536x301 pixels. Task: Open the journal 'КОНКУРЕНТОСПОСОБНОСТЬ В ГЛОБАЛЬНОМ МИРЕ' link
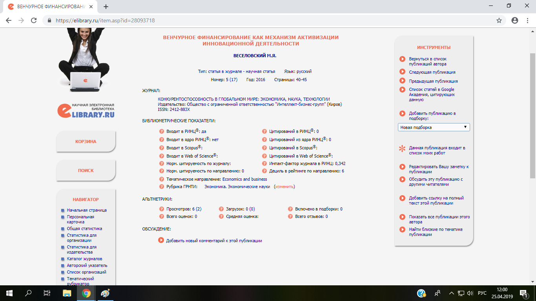244,99
